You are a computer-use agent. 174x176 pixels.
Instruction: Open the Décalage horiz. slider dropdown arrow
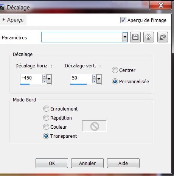click(x=49, y=79)
